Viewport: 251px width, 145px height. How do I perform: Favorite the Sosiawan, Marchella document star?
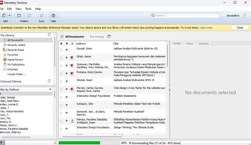(61, 66)
